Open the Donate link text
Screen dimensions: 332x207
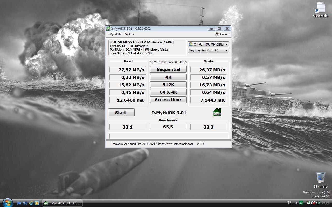pyautogui.click(x=225, y=34)
